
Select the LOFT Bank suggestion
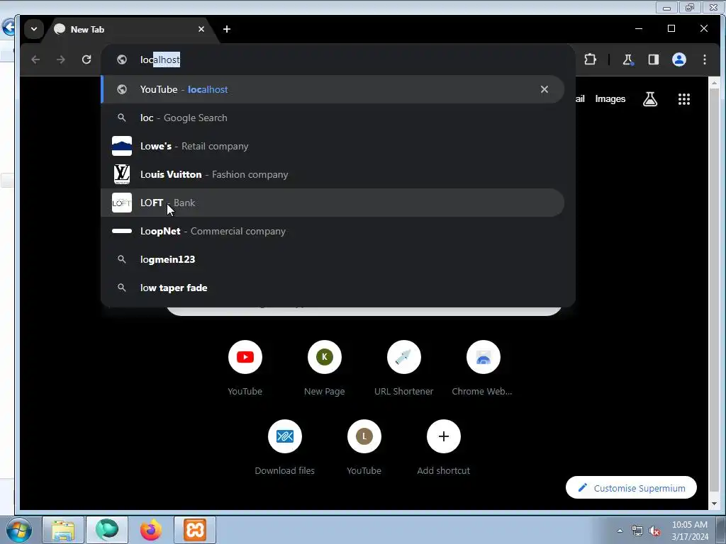point(333,203)
